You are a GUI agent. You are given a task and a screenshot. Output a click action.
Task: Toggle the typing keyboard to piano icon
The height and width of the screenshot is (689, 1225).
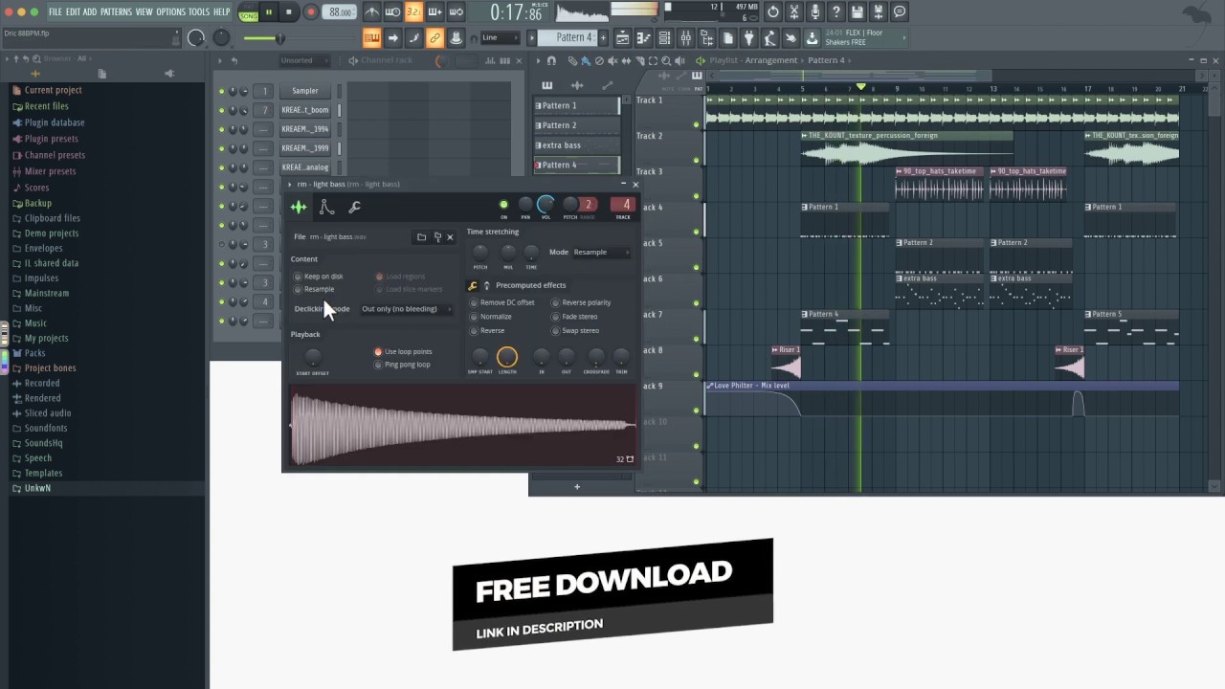point(371,38)
